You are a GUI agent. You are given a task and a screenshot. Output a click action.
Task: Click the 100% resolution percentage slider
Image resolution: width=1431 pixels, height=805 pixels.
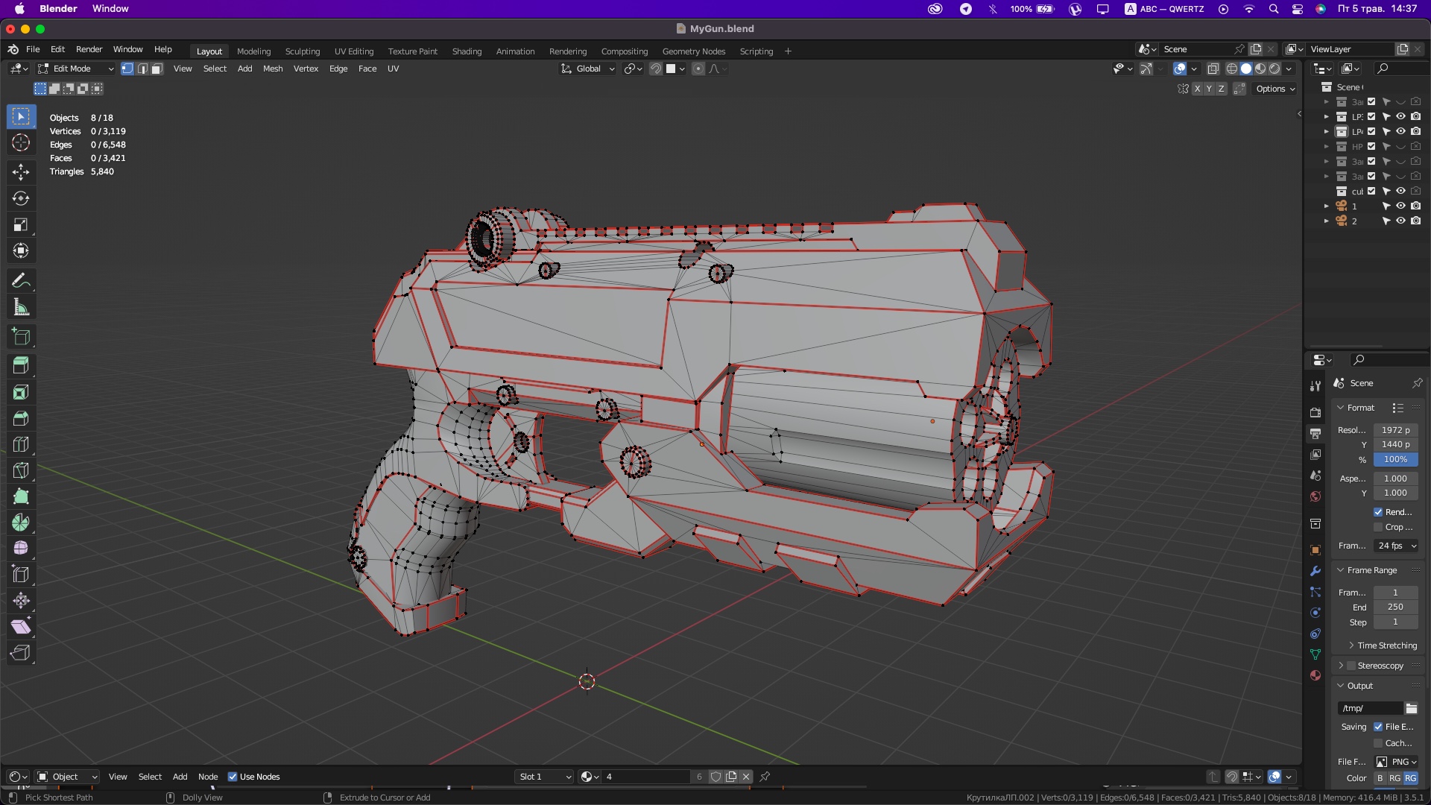coord(1395,459)
